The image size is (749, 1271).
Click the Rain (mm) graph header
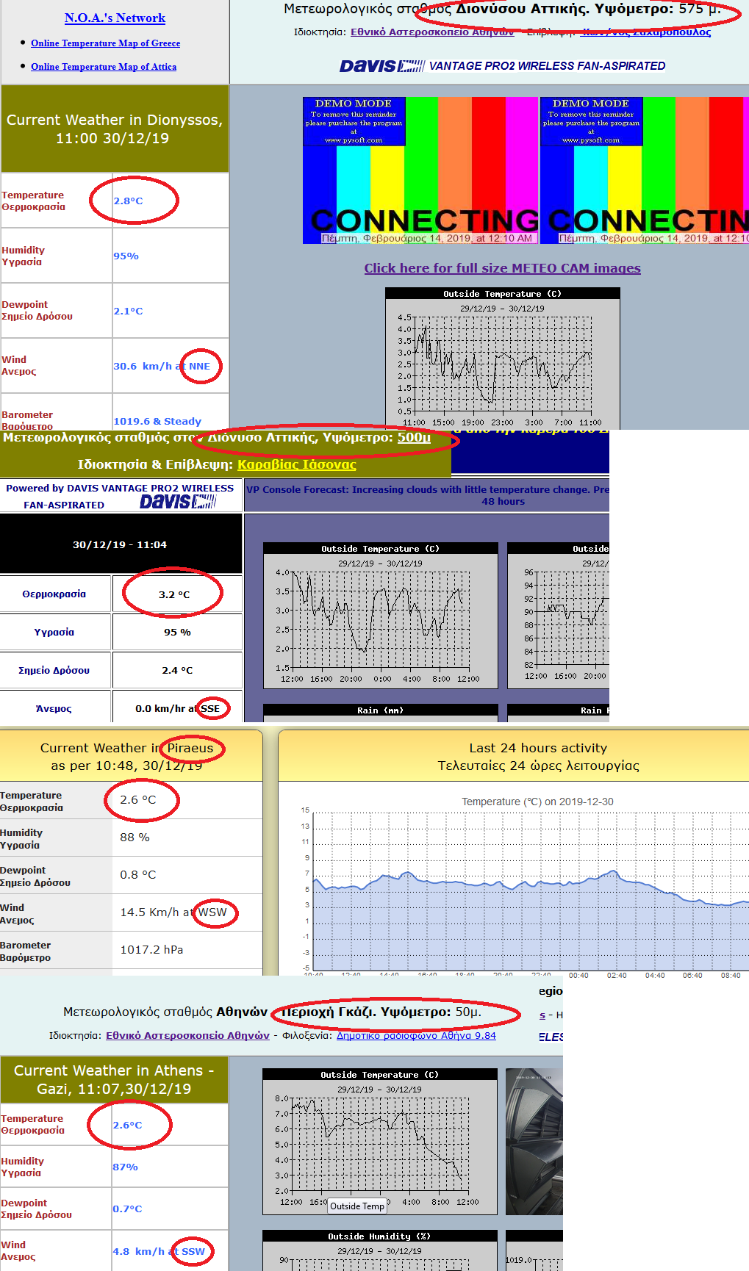pos(380,710)
